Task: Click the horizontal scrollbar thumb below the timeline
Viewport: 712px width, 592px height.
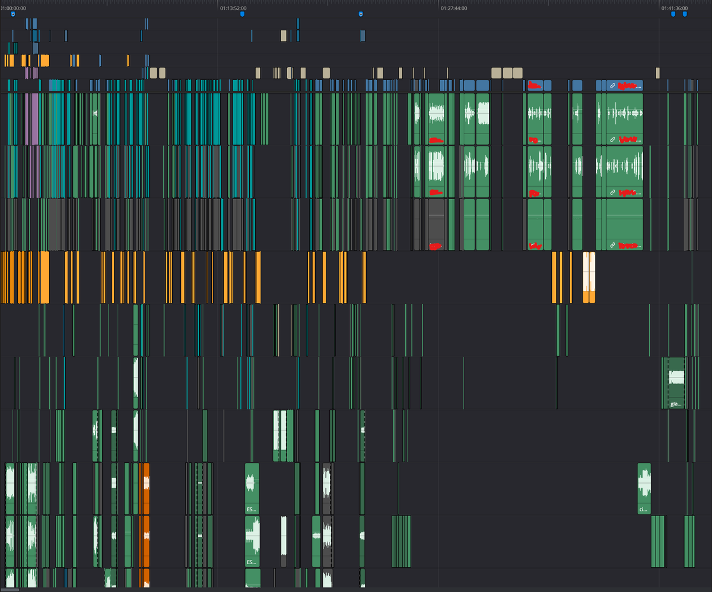Action: click(x=10, y=590)
